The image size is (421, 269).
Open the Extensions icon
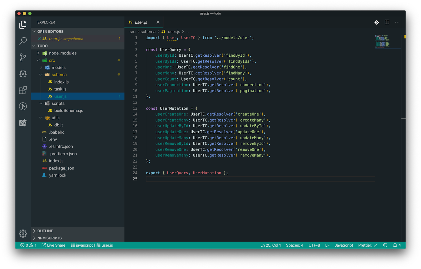23,90
